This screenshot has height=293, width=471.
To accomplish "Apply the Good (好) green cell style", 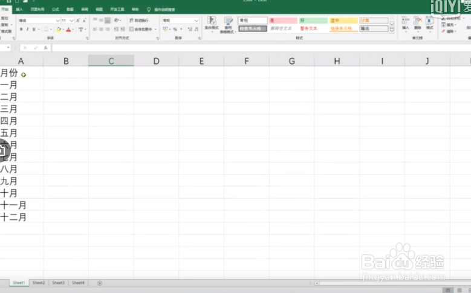I will pos(313,21).
